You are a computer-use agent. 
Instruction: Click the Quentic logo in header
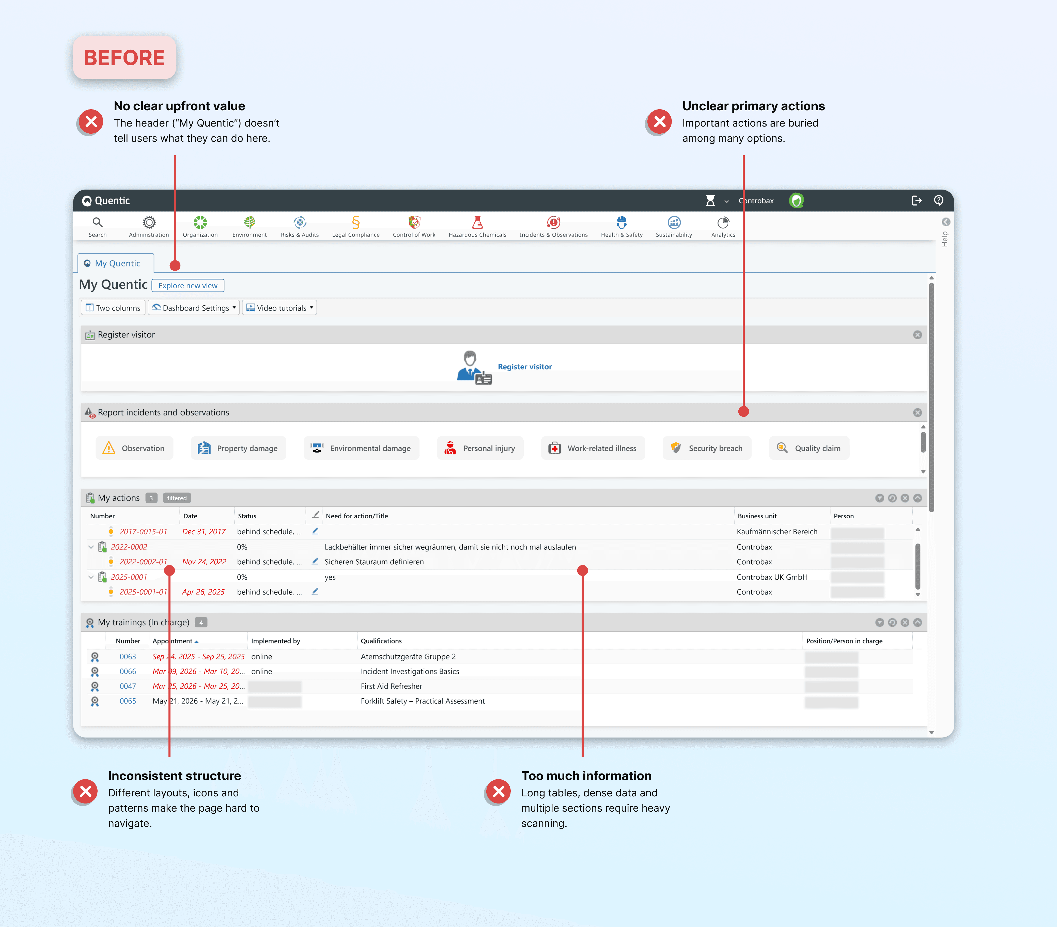[x=106, y=201]
